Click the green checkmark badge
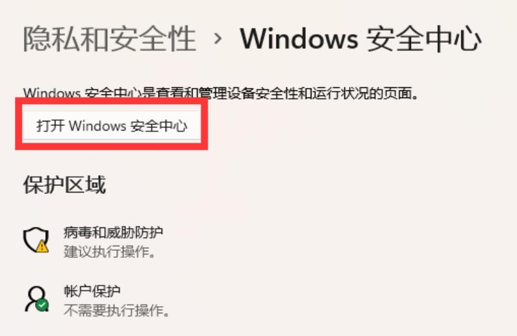 [x=42, y=305]
